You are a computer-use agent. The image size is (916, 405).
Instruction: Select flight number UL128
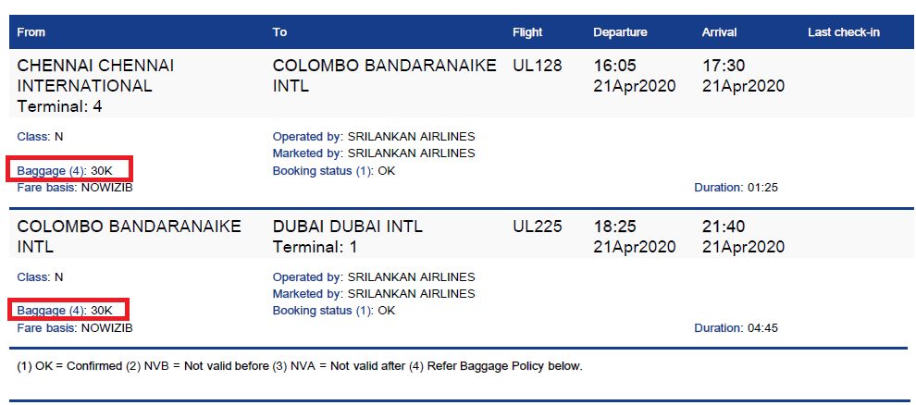pyautogui.click(x=537, y=67)
